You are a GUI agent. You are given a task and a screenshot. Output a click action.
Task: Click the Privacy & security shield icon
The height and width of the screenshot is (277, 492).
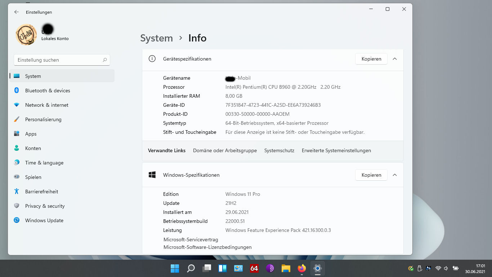(x=17, y=206)
